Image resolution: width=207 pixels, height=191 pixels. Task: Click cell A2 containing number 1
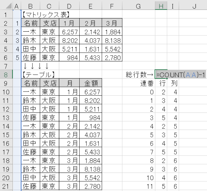[17, 23]
